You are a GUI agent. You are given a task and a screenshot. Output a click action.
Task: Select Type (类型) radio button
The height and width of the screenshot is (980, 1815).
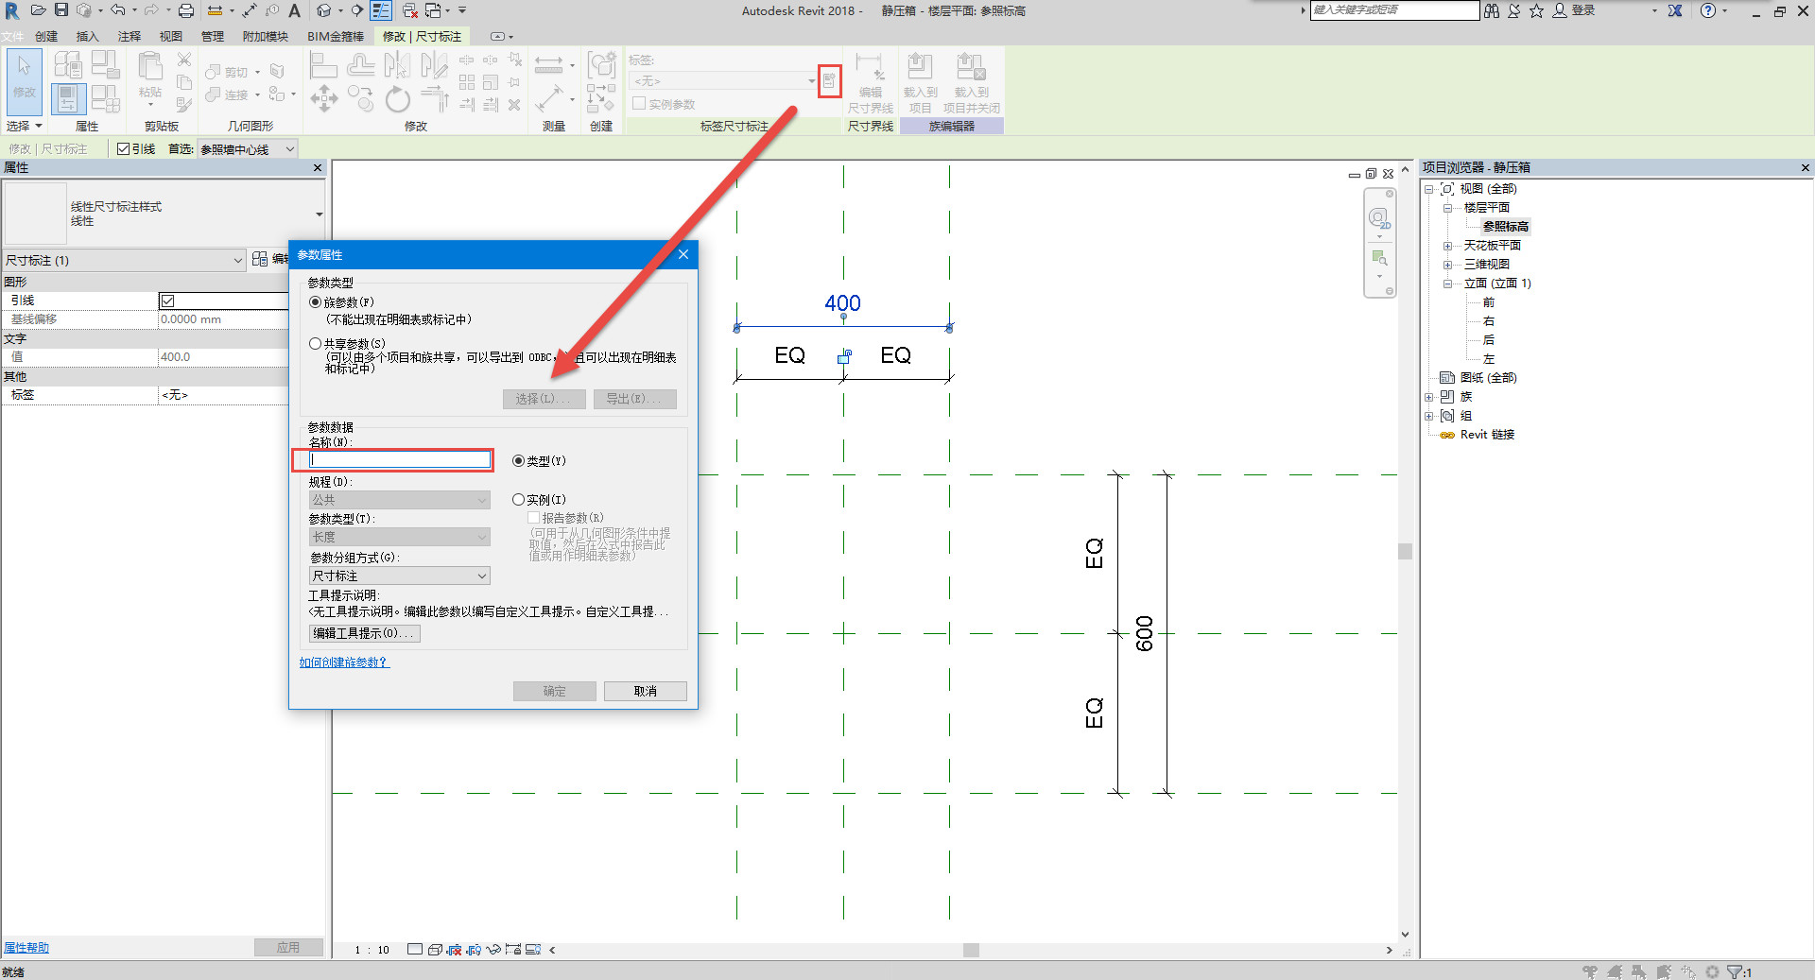(518, 461)
